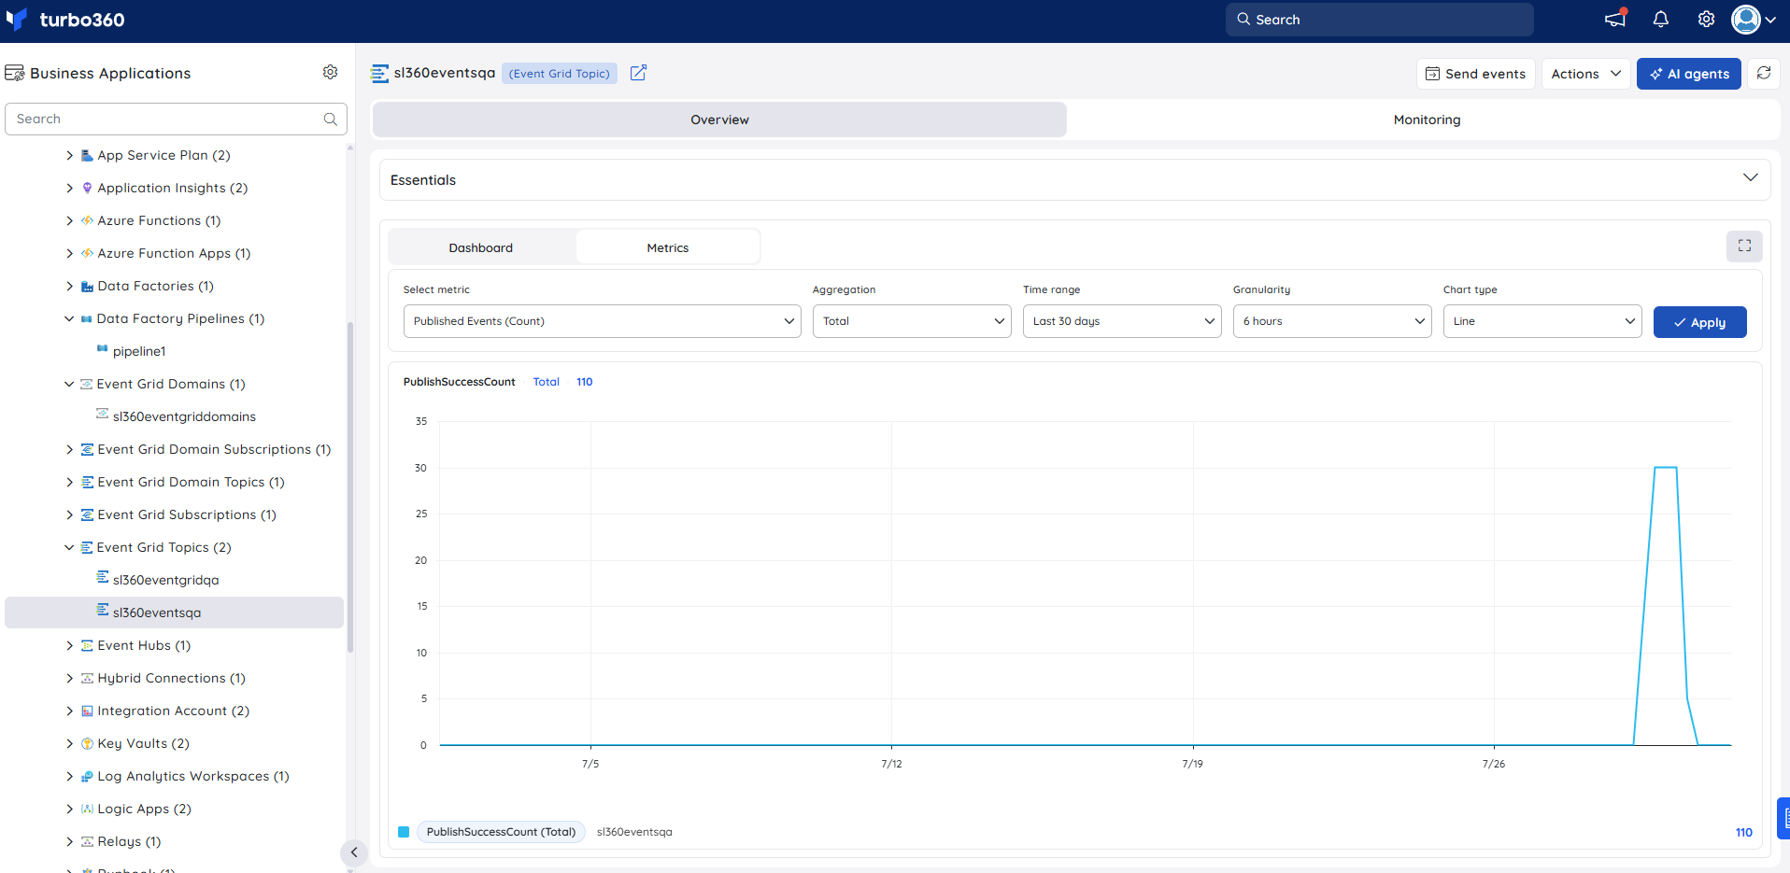Open Azure Function Apps group

(174, 254)
